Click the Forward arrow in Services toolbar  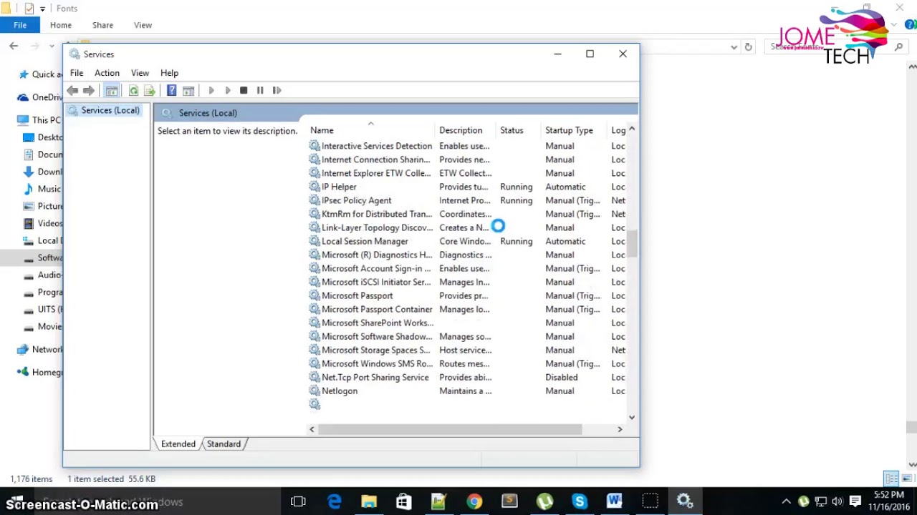88,90
